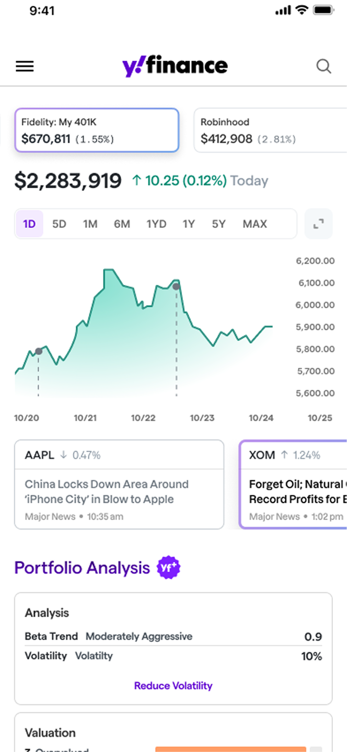Select the 1D chart range
Screen dimensions: 347x752
point(29,224)
